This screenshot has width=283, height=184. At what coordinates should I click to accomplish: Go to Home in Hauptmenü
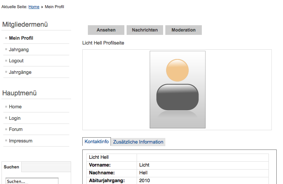coord(15,107)
